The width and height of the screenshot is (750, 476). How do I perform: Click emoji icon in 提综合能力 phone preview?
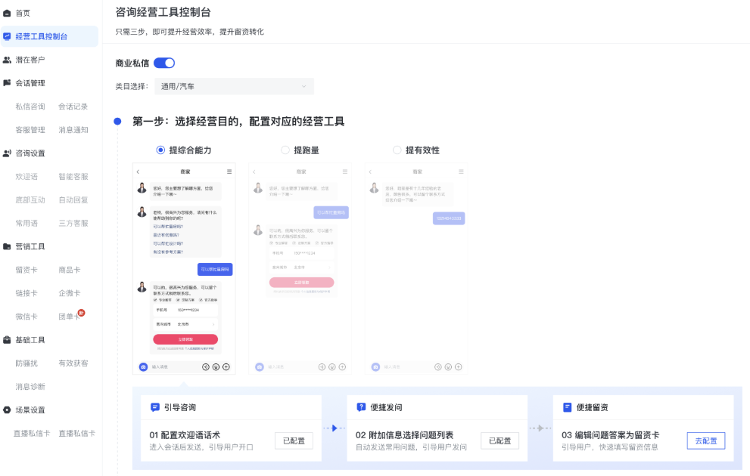(216, 366)
